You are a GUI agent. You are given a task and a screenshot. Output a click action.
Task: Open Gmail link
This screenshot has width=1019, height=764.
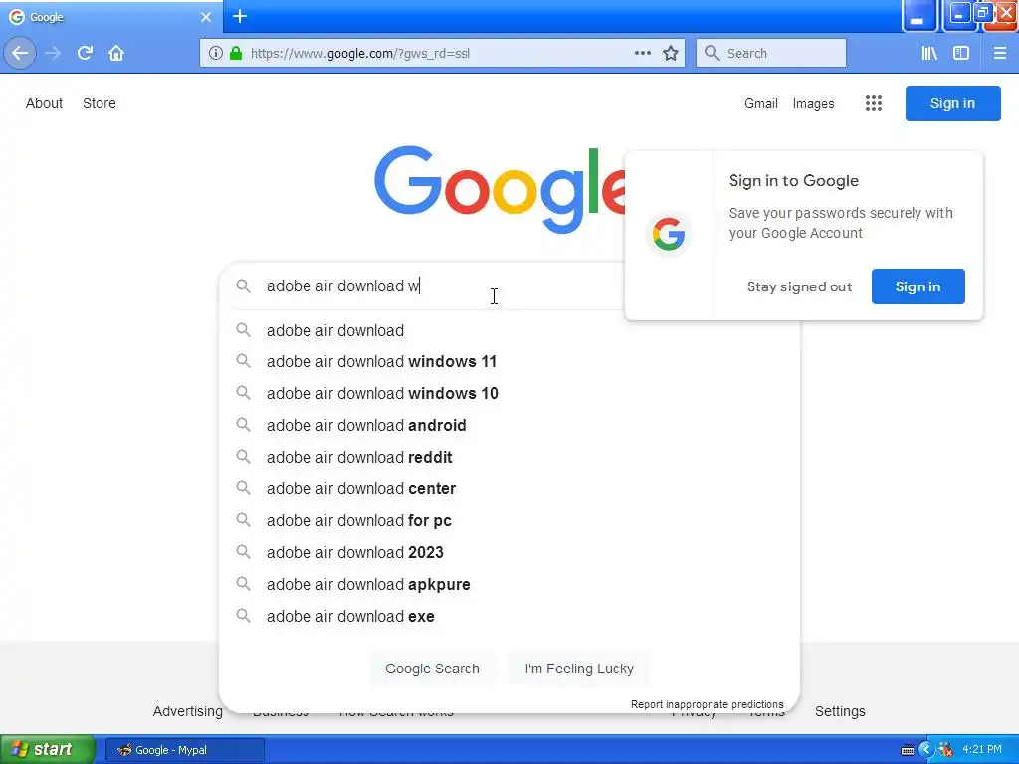pos(761,103)
